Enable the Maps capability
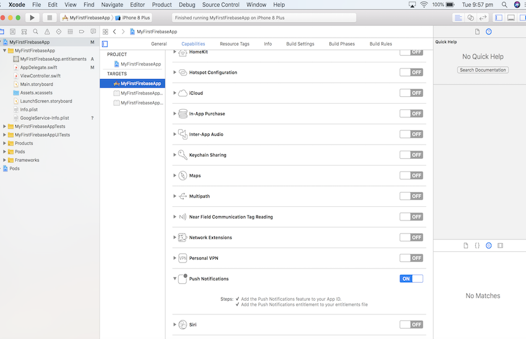This screenshot has width=526, height=339. 412,176
